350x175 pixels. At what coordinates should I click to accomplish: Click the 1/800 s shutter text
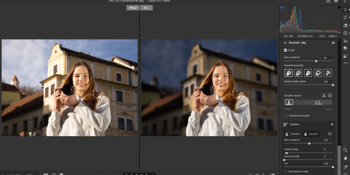(332, 36)
